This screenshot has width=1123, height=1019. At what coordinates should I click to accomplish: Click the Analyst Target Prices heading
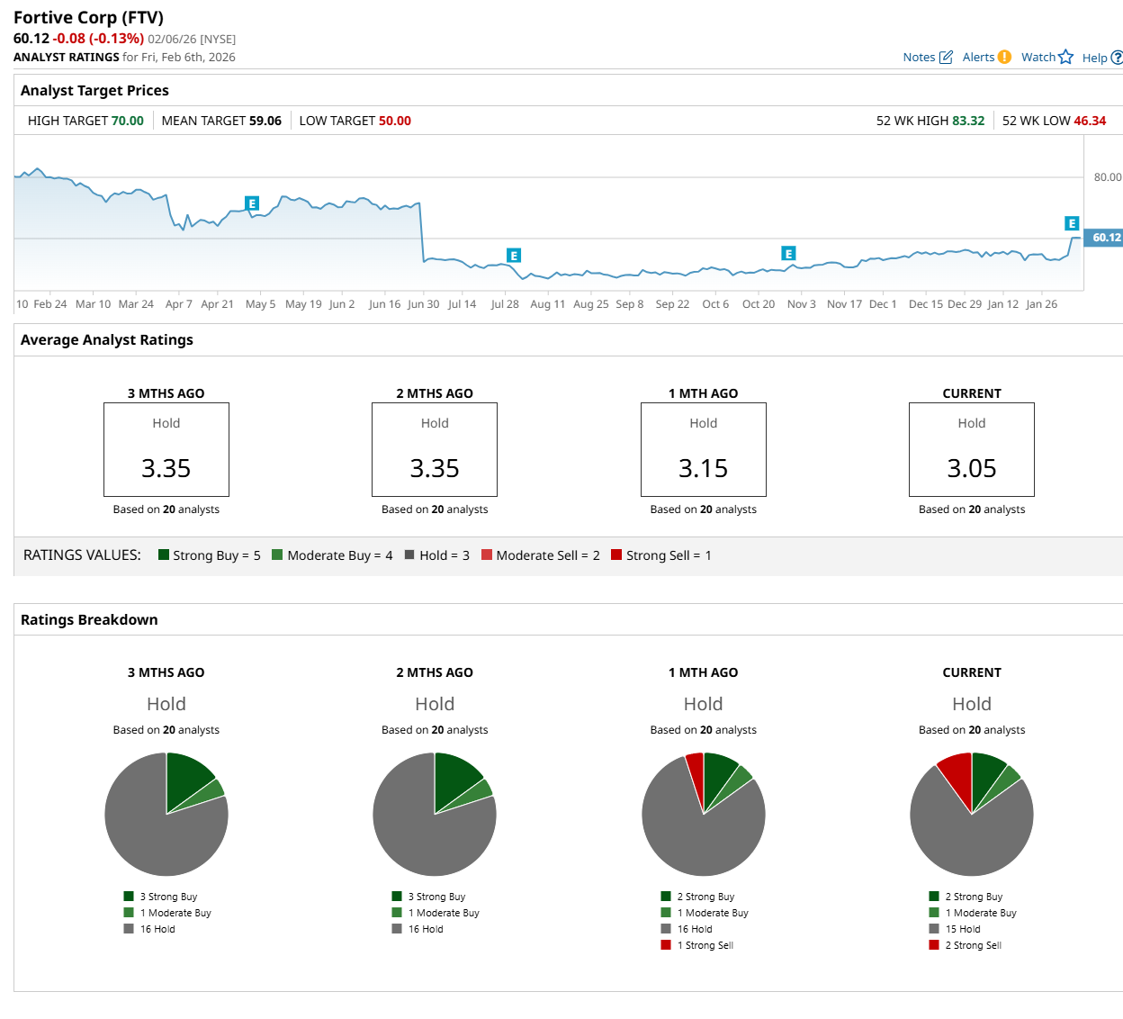pos(94,90)
